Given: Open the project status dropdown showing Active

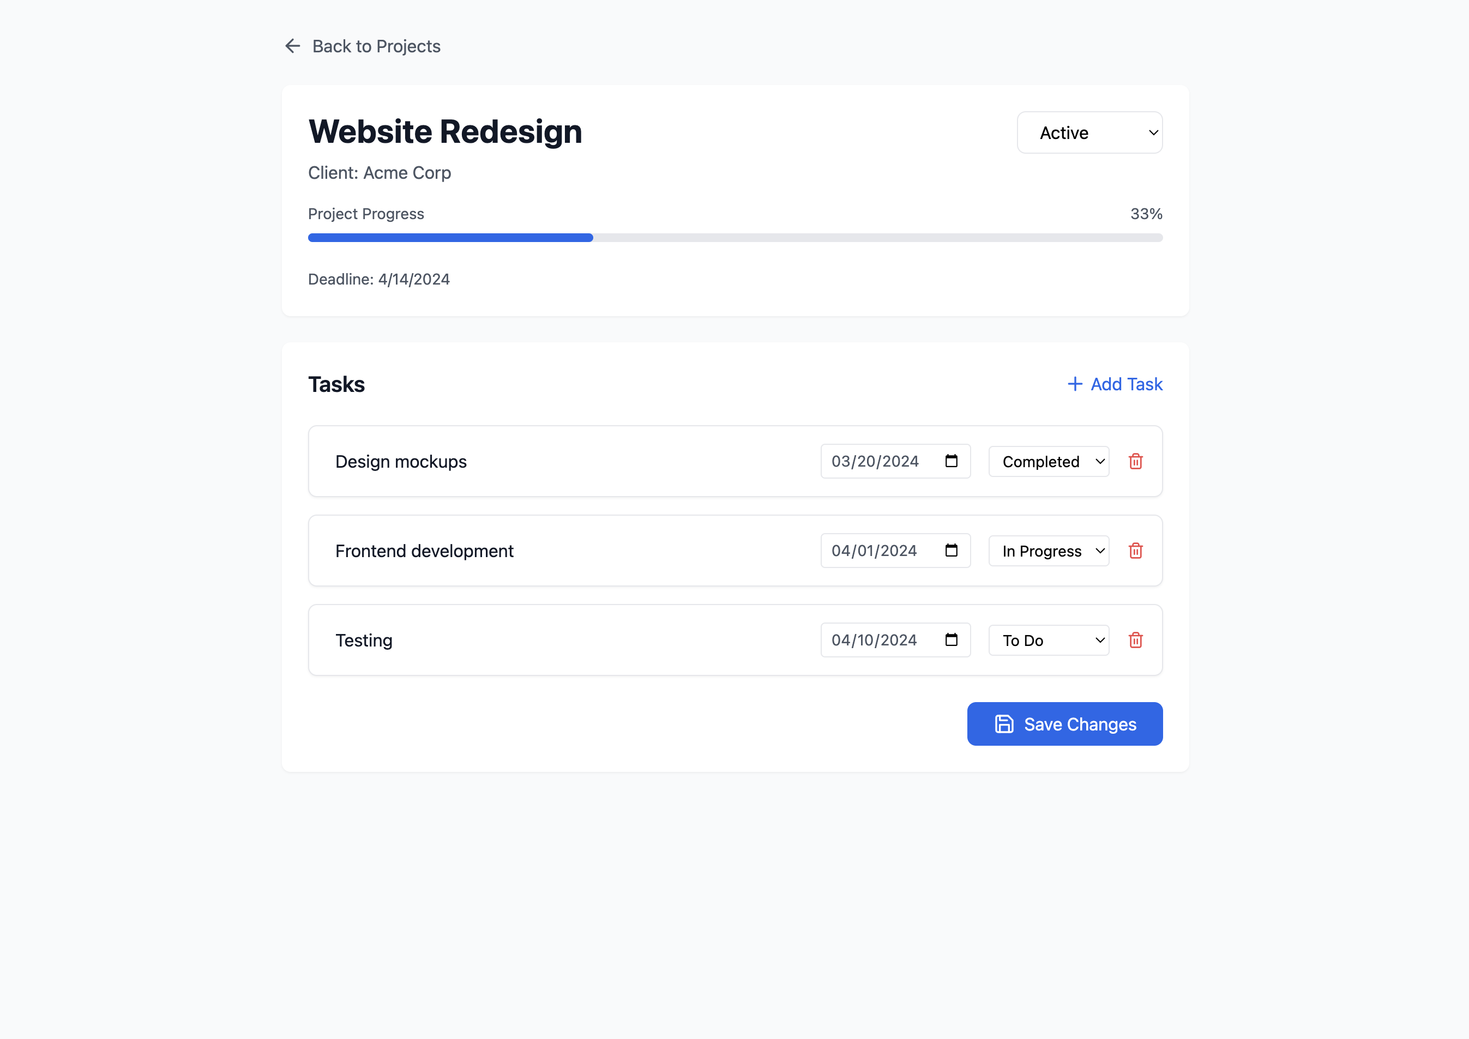Looking at the screenshot, I should pos(1089,132).
